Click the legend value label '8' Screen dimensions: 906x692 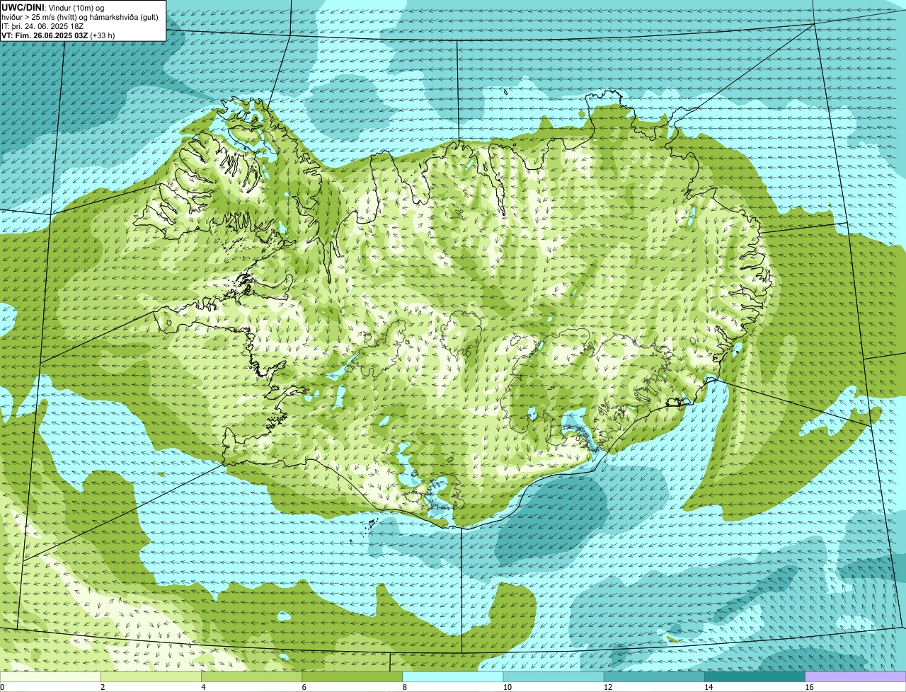coord(404,687)
